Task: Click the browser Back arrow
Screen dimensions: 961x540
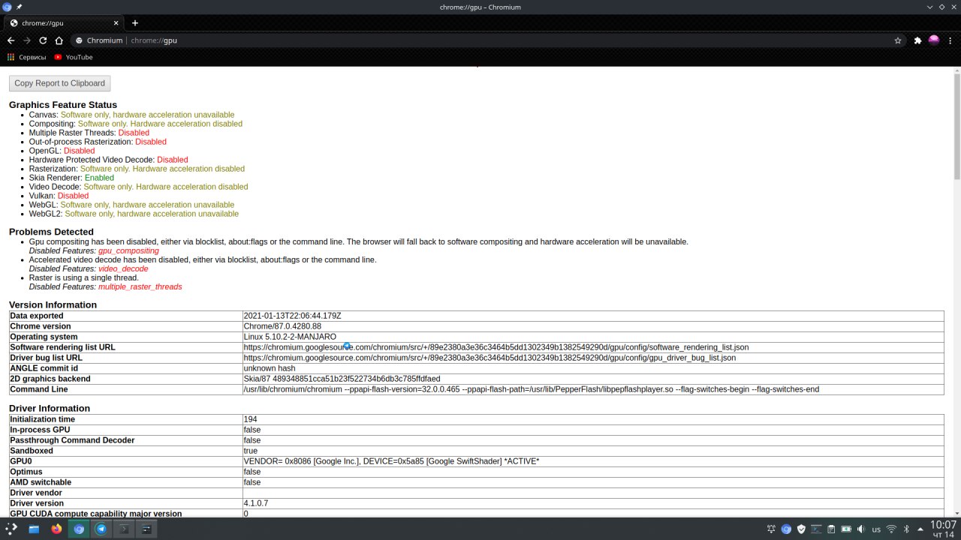Action: [x=11, y=40]
